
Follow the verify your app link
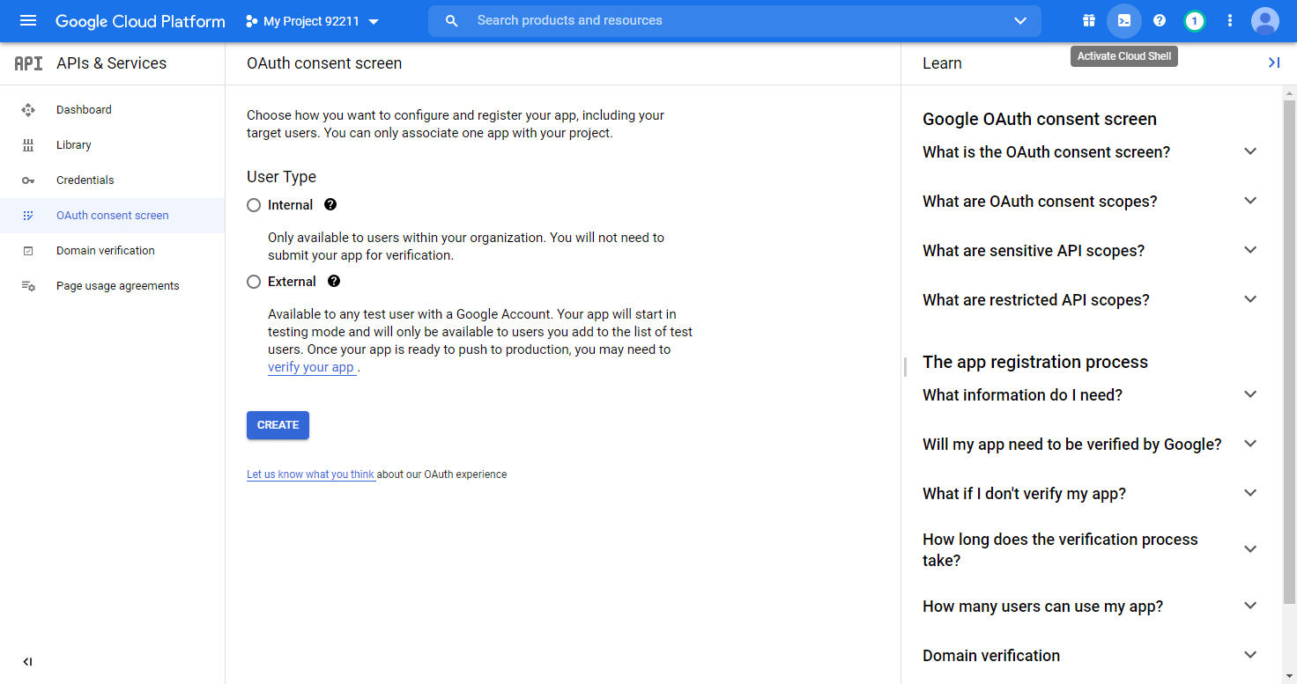click(x=311, y=368)
